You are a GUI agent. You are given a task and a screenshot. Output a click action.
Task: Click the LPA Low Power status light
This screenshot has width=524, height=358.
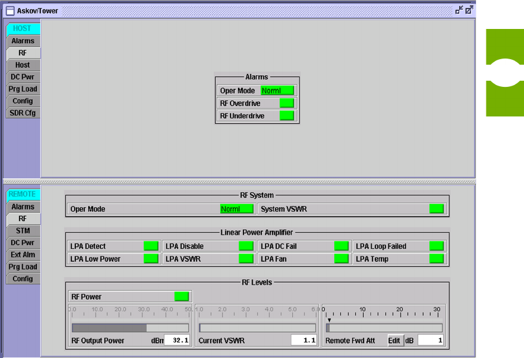coord(151,258)
